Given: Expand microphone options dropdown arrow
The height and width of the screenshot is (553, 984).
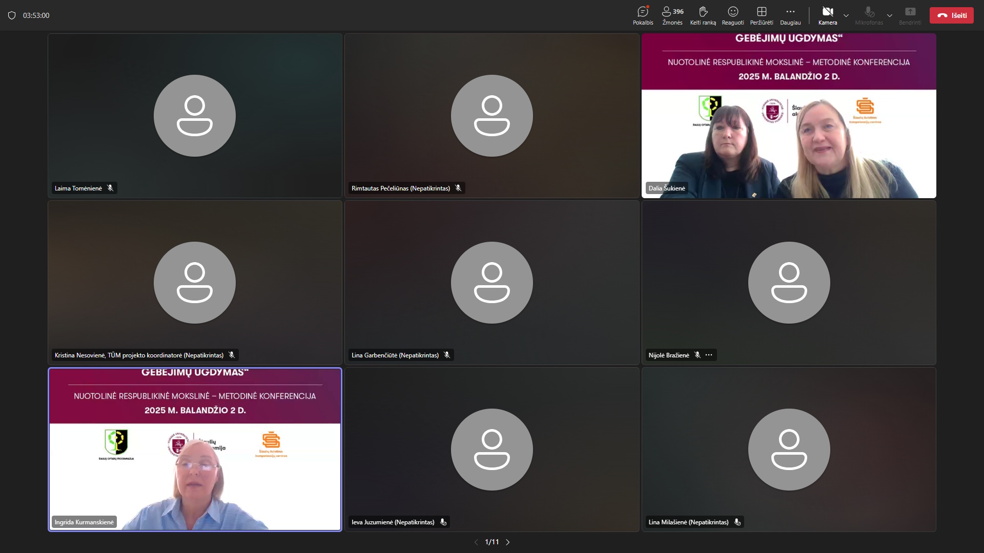Looking at the screenshot, I should [x=890, y=15].
